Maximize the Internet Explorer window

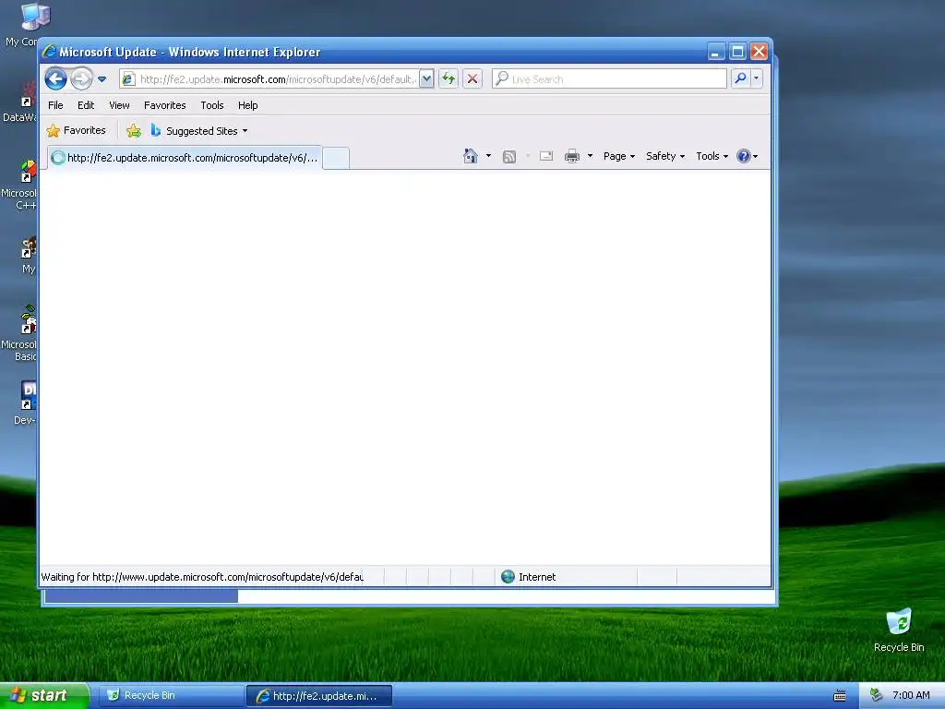point(737,52)
